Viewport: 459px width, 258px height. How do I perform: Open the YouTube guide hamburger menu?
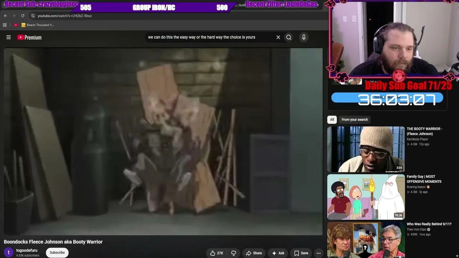tap(9, 37)
